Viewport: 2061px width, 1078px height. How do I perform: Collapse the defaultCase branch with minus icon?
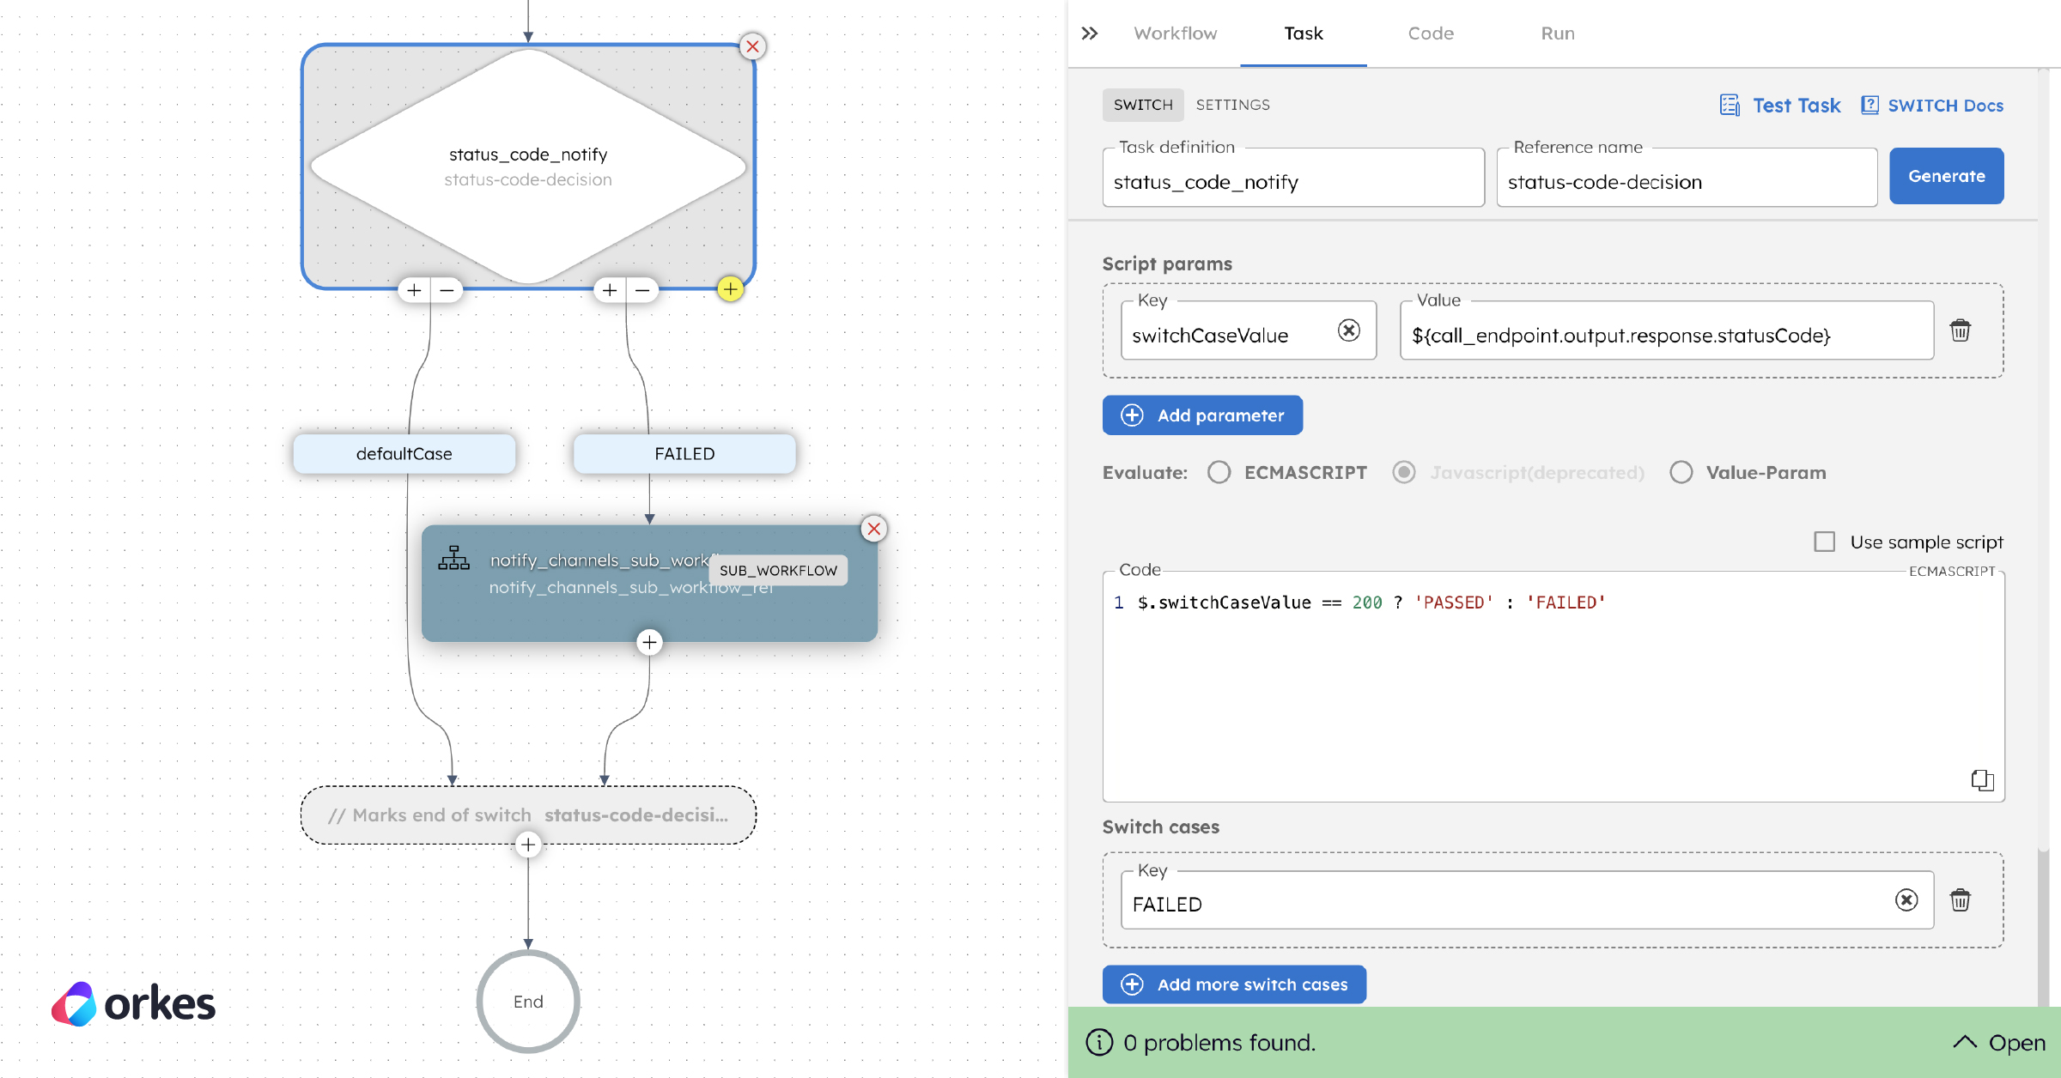(x=446, y=290)
